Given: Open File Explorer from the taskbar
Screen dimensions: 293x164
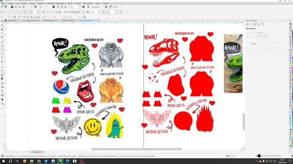Looking at the screenshot, I should [x=32, y=161].
